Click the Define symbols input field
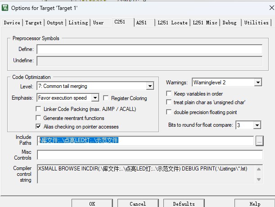 pyautogui.click(x=149, y=49)
